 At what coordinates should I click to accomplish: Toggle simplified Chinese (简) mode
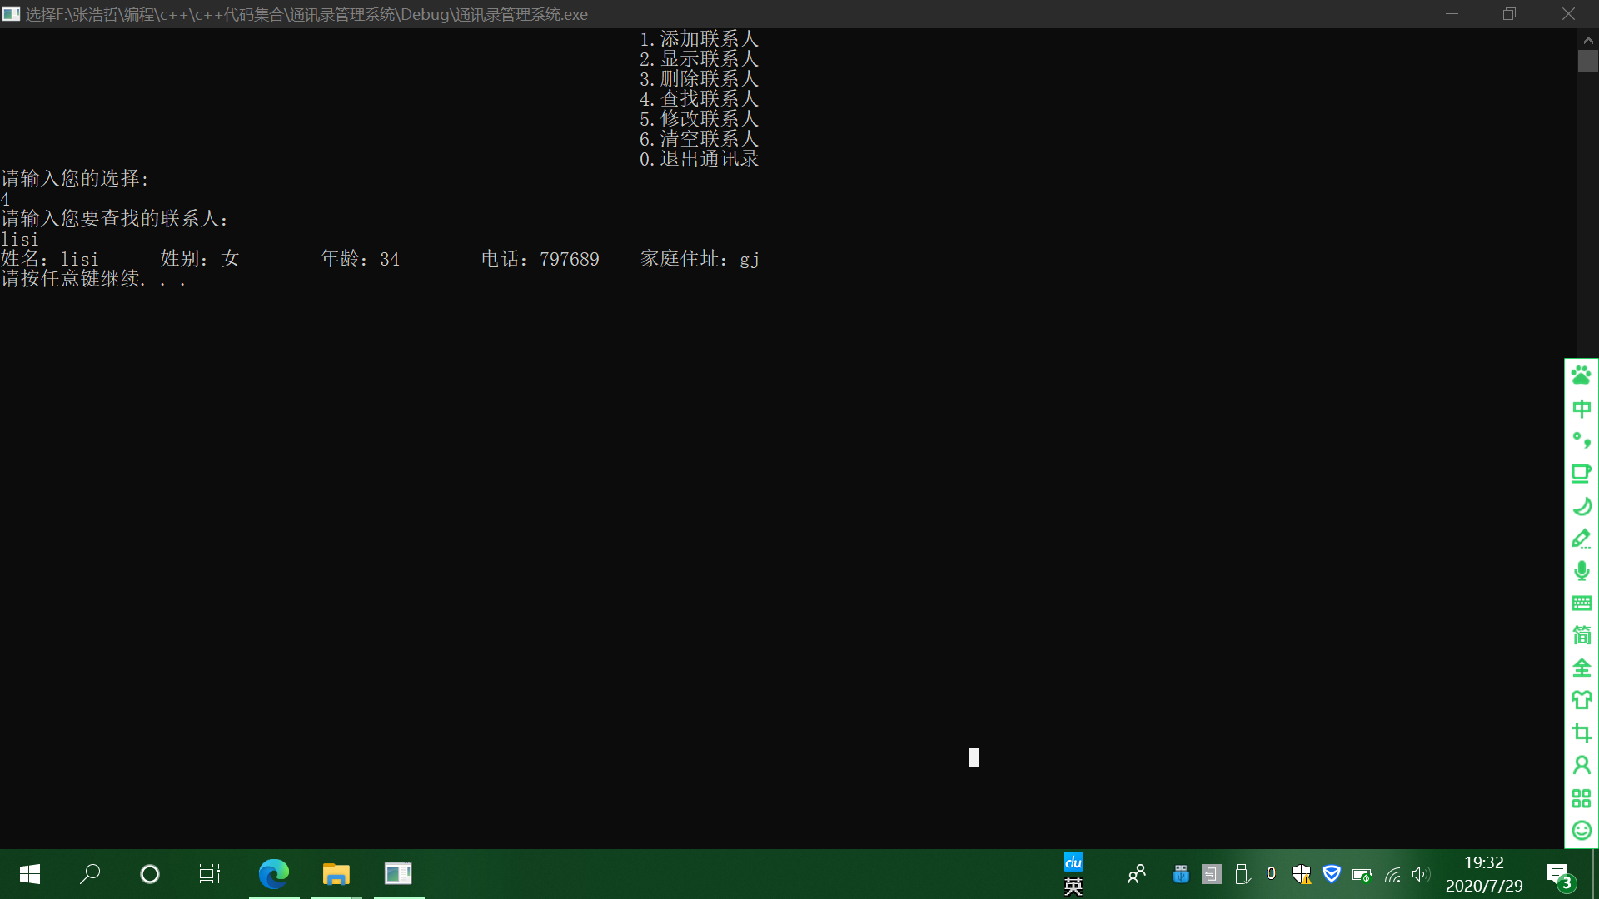pos(1581,635)
